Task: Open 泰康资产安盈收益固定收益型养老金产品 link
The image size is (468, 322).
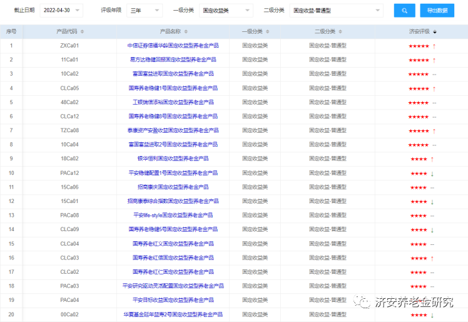Action: click(173, 130)
